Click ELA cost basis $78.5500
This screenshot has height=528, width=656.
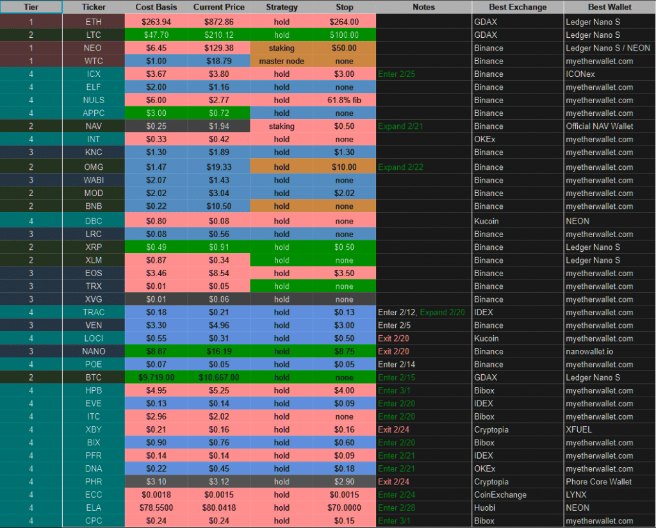tap(156, 507)
